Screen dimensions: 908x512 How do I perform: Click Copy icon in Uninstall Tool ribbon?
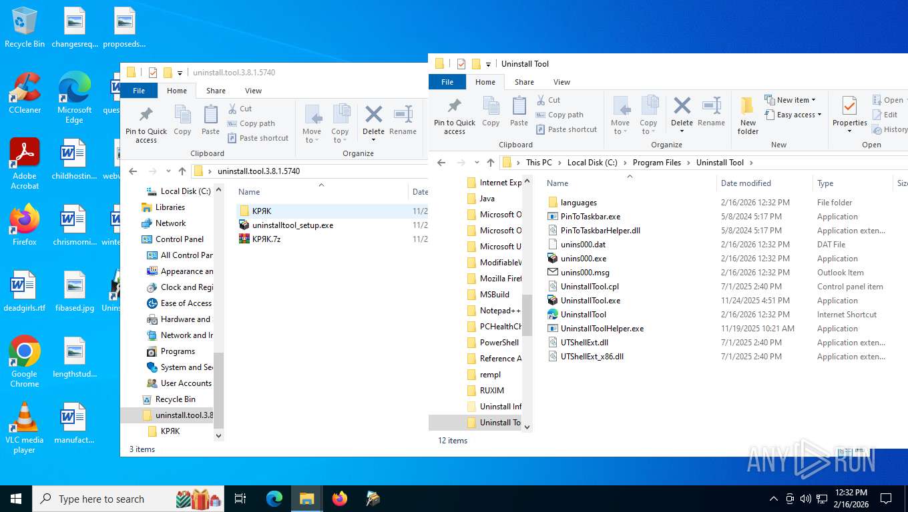[x=491, y=111]
